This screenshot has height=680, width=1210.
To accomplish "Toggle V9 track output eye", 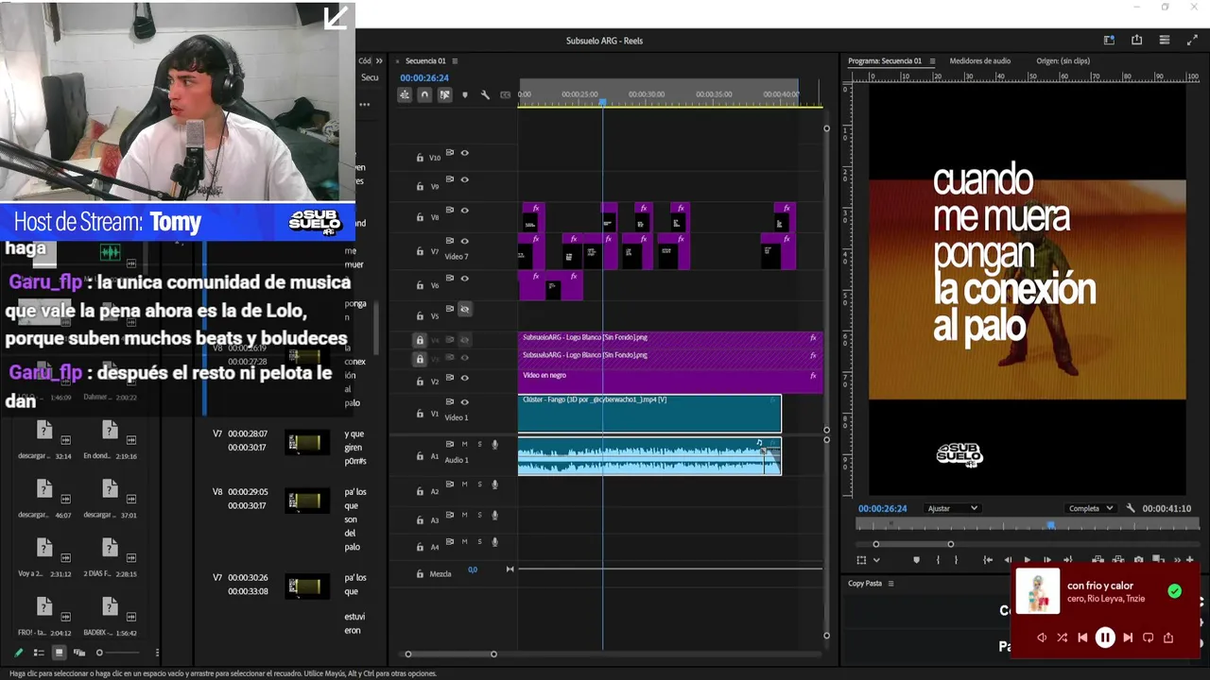I will click(x=464, y=179).
